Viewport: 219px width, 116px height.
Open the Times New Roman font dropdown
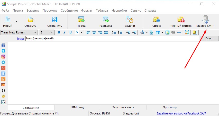coord(19,32)
